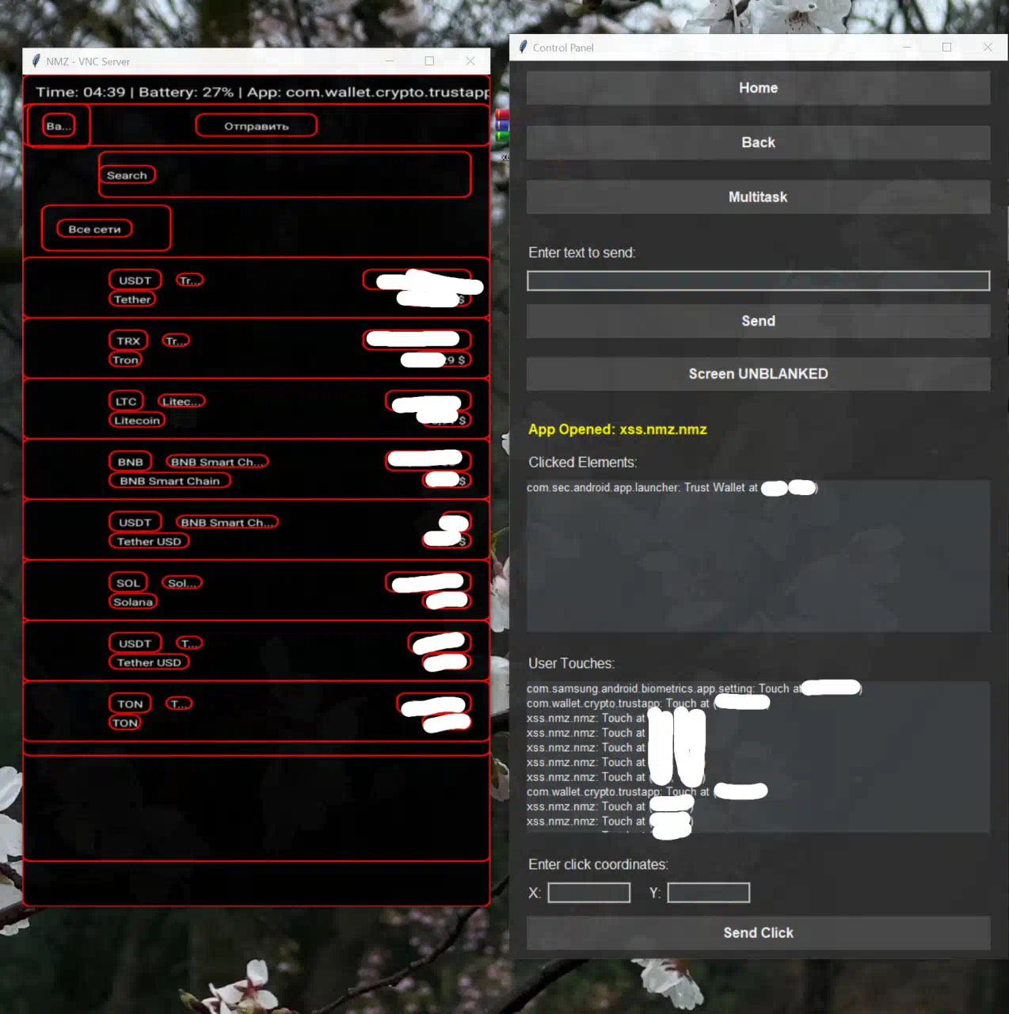Click the Send Click button

tap(758, 933)
